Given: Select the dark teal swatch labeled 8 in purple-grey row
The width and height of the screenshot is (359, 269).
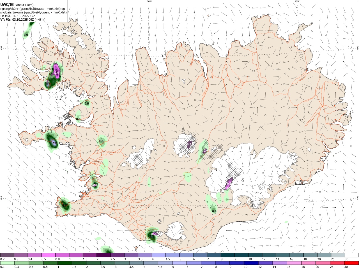Looking at the screenshot, I should [228, 255].
